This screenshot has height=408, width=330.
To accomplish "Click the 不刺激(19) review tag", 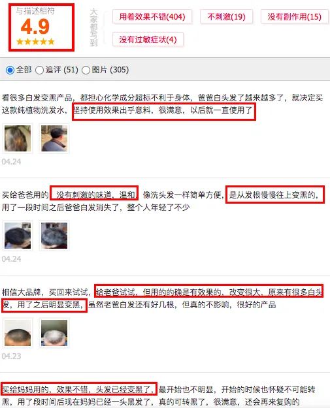I will [226, 17].
